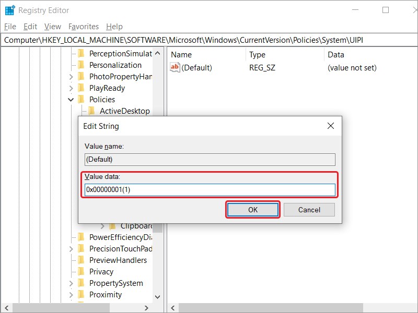
Task: Select the PhotoPropertyHan folder icon
Action: 81,76
